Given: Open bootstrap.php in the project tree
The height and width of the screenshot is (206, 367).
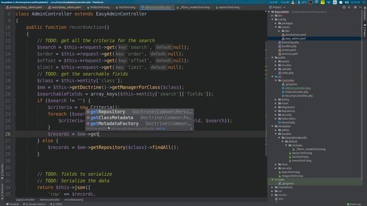Looking at the screenshot, I should tap(288, 42).
